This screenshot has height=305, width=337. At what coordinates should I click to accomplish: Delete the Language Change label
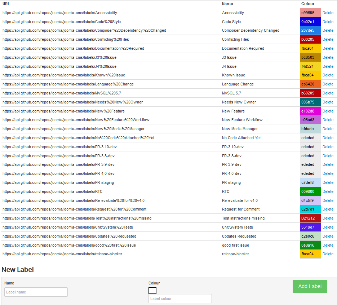pos(328,84)
